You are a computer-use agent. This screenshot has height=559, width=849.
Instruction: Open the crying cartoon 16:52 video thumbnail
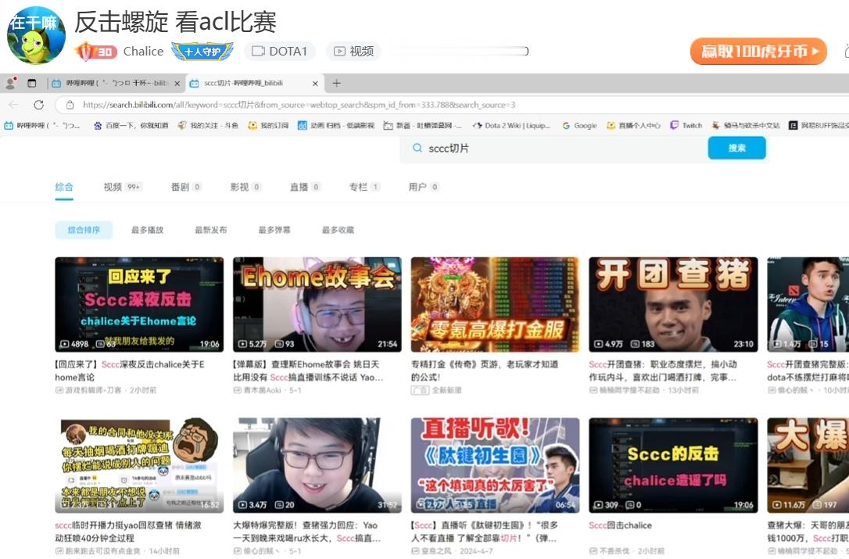pos(139,465)
